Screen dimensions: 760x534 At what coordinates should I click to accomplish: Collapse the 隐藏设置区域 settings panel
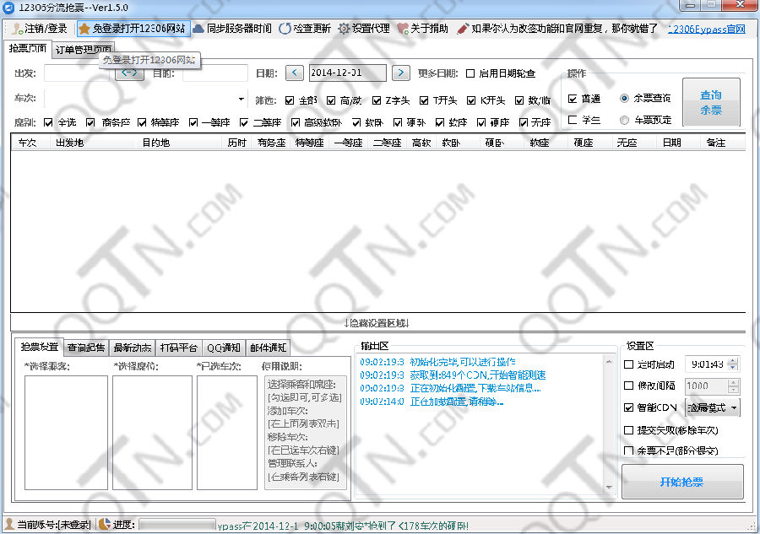(377, 323)
